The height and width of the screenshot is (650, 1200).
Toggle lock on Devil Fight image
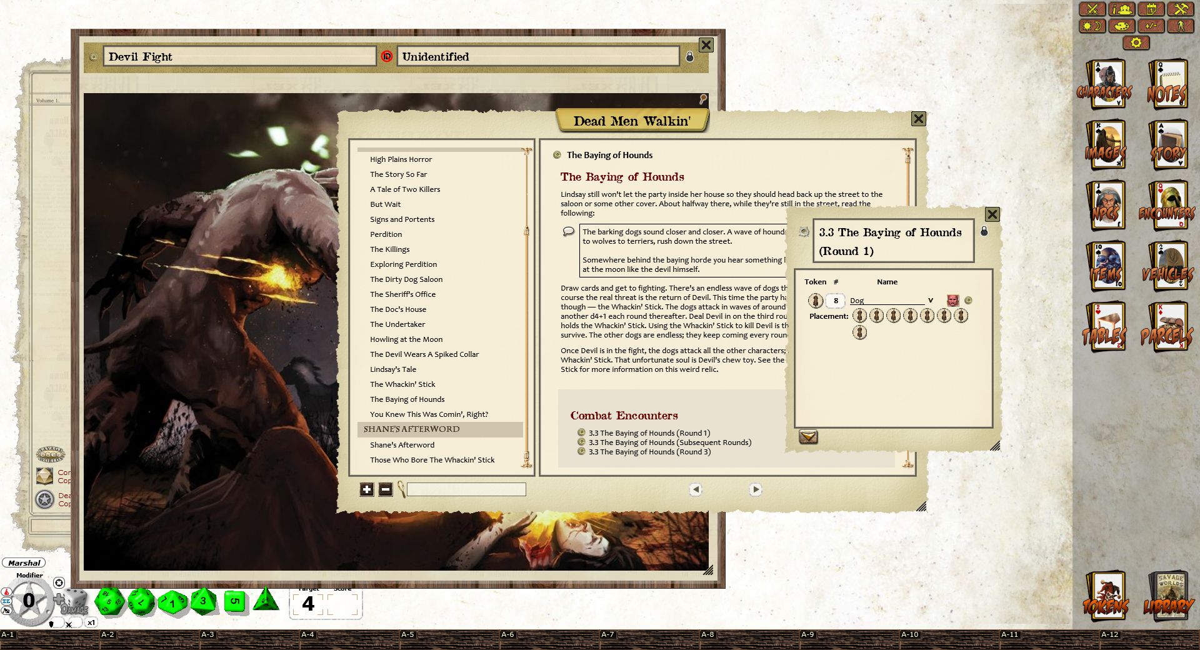689,57
